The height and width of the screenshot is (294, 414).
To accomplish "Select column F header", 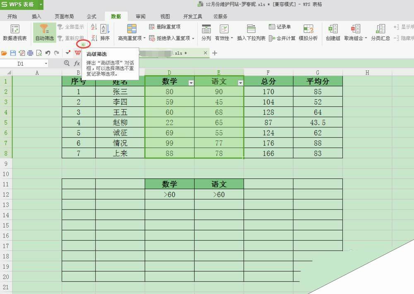I will 268,72.
